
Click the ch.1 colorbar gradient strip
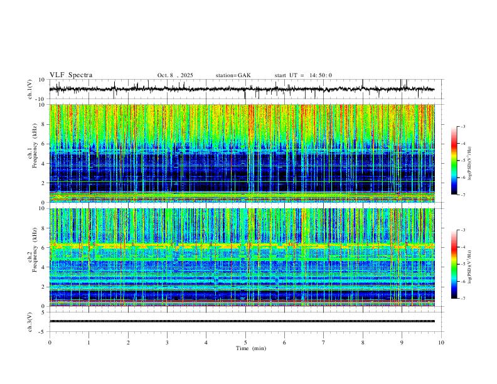(454, 161)
